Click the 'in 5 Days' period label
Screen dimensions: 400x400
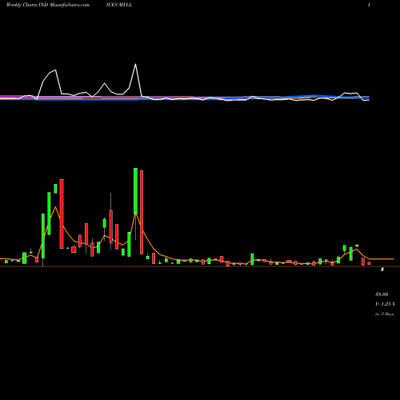[x=384, y=314]
